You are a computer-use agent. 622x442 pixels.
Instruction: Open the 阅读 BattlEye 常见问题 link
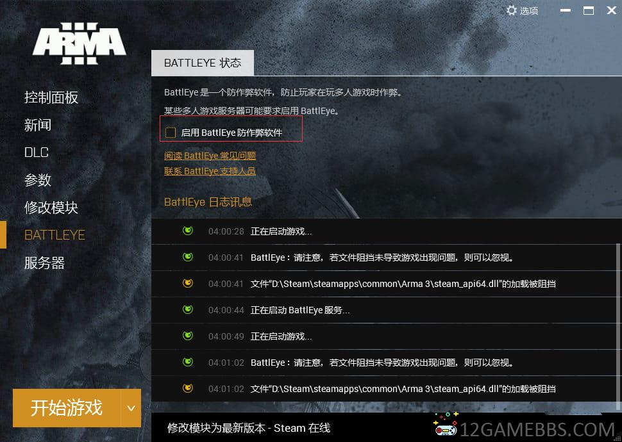pyautogui.click(x=210, y=156)
